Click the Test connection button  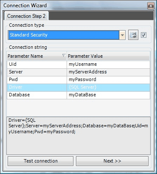41,161
